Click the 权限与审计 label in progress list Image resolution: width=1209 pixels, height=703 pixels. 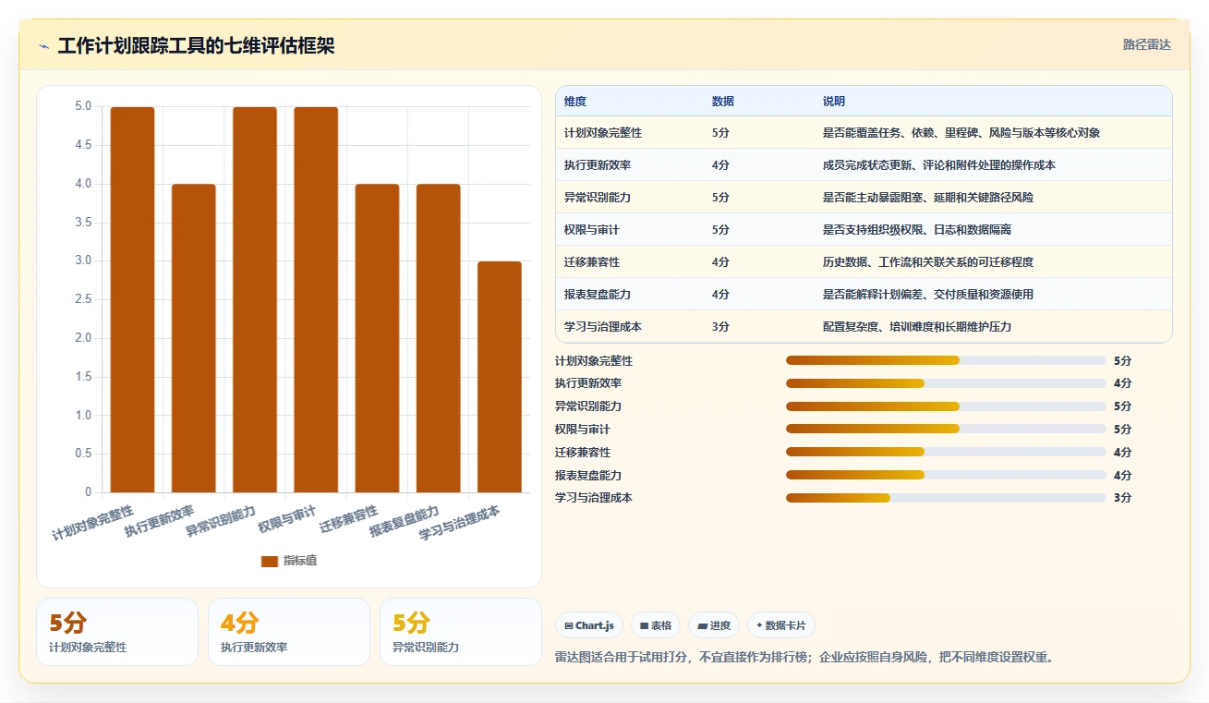(583, 429)
